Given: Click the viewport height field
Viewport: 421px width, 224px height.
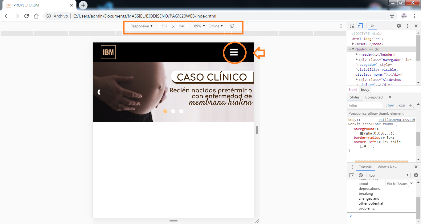Looking at the screenshot, I should point(182,26).
